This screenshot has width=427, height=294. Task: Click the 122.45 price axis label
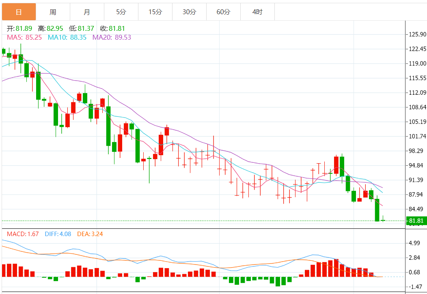pyautogui.click(x=418, y=49)
